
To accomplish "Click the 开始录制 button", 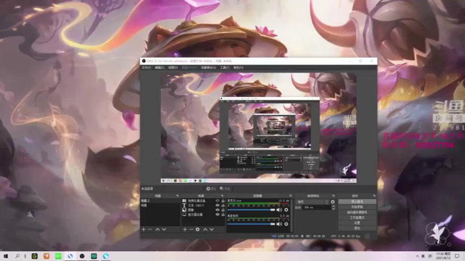I will 357,207.
